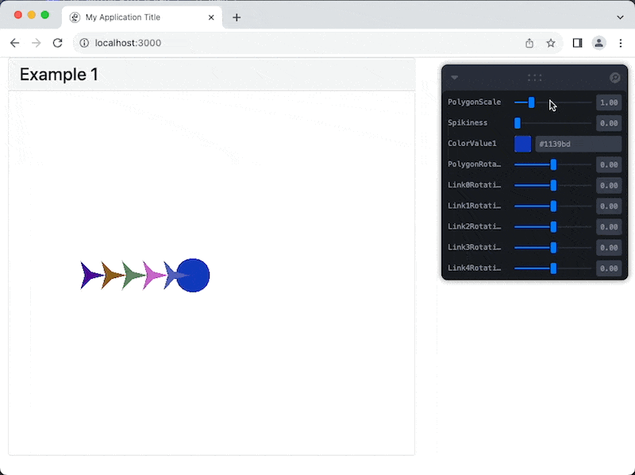Open a new browser tab

point(237,17)
